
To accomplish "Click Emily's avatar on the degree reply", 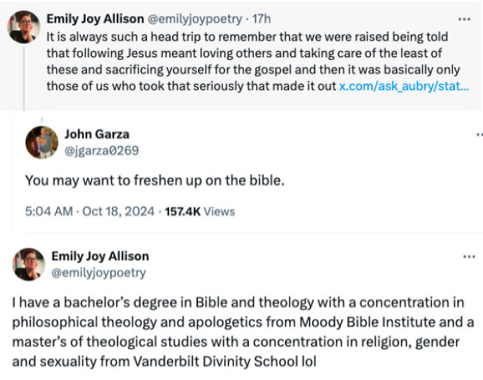I will pyautogui.click(x=29, y=264).
